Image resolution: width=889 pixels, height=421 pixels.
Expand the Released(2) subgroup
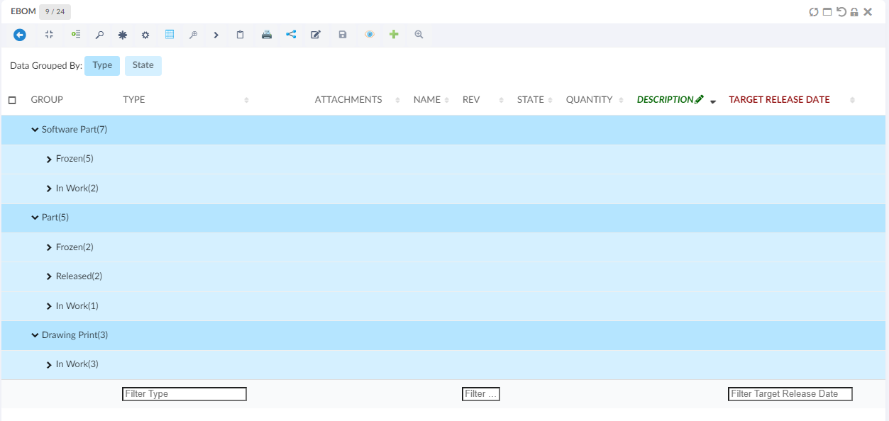pos(49,276)
